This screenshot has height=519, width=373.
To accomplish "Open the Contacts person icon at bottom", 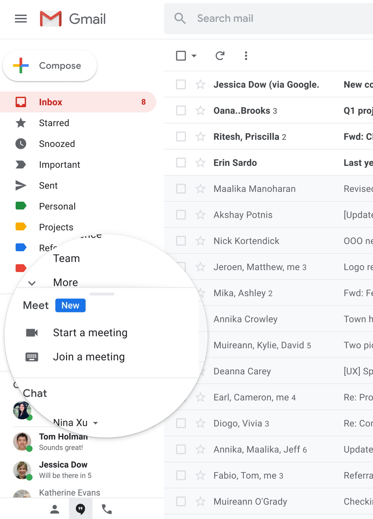I will pos(54,509).
